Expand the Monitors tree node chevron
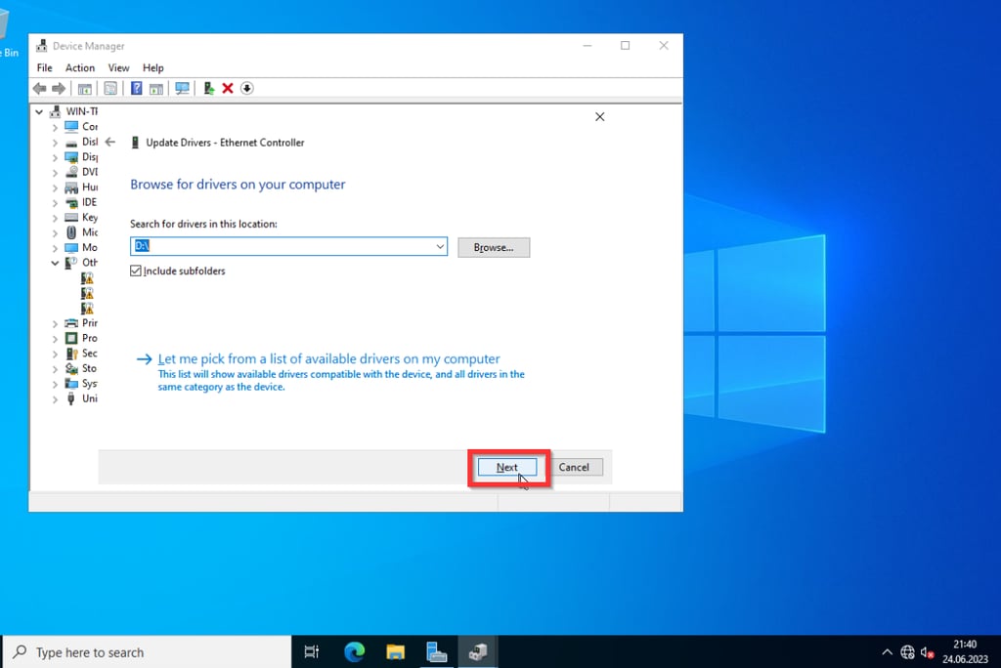 pyautogui.click(x=55, y=248)
